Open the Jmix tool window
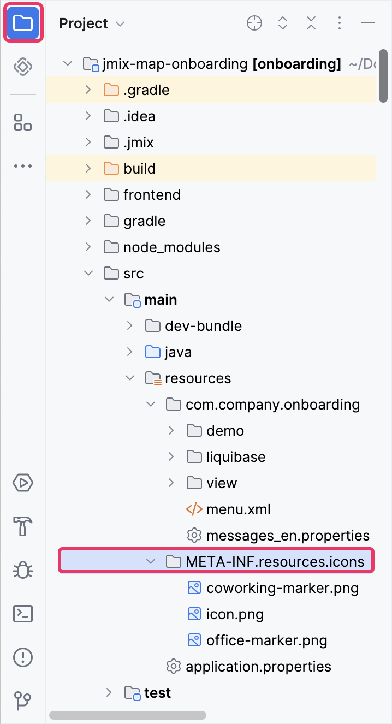Screen dimensions: 392x724 click(x=23, y=67)
